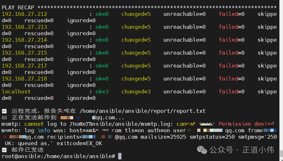Select host 192.168.27.214 in recap
The width and height of the screenshot is (283, 161).
click(25, 40)
